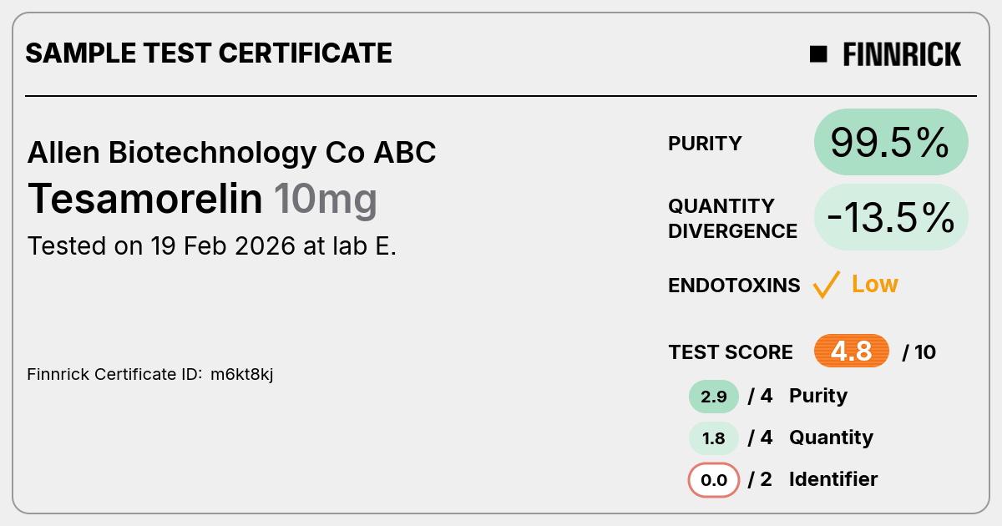
Task: Click the Finnrick black square logo icon
Action: 818,54
